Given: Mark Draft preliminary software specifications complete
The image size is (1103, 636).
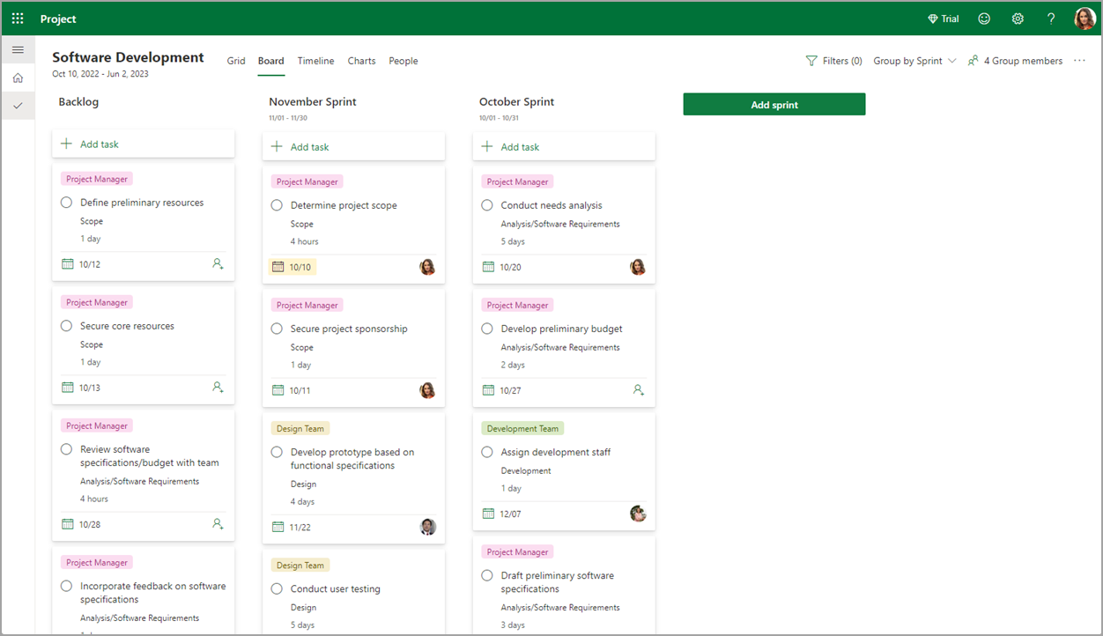Looking at the screenshot, I should click(x=487, y=575).
